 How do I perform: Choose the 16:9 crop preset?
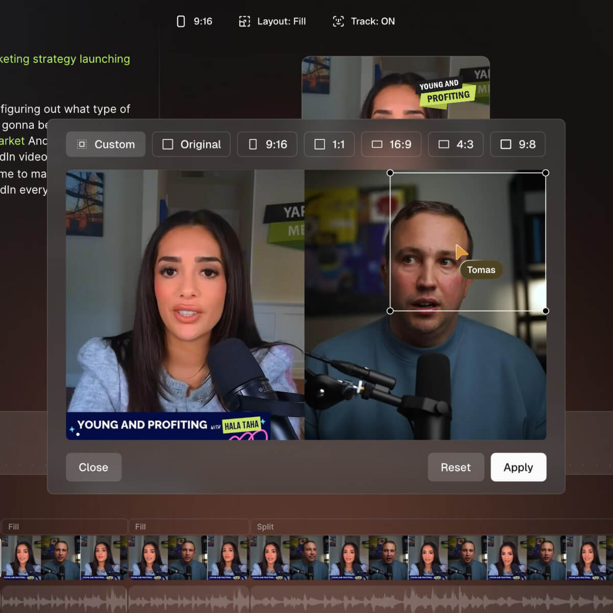[x=391, y=145]
